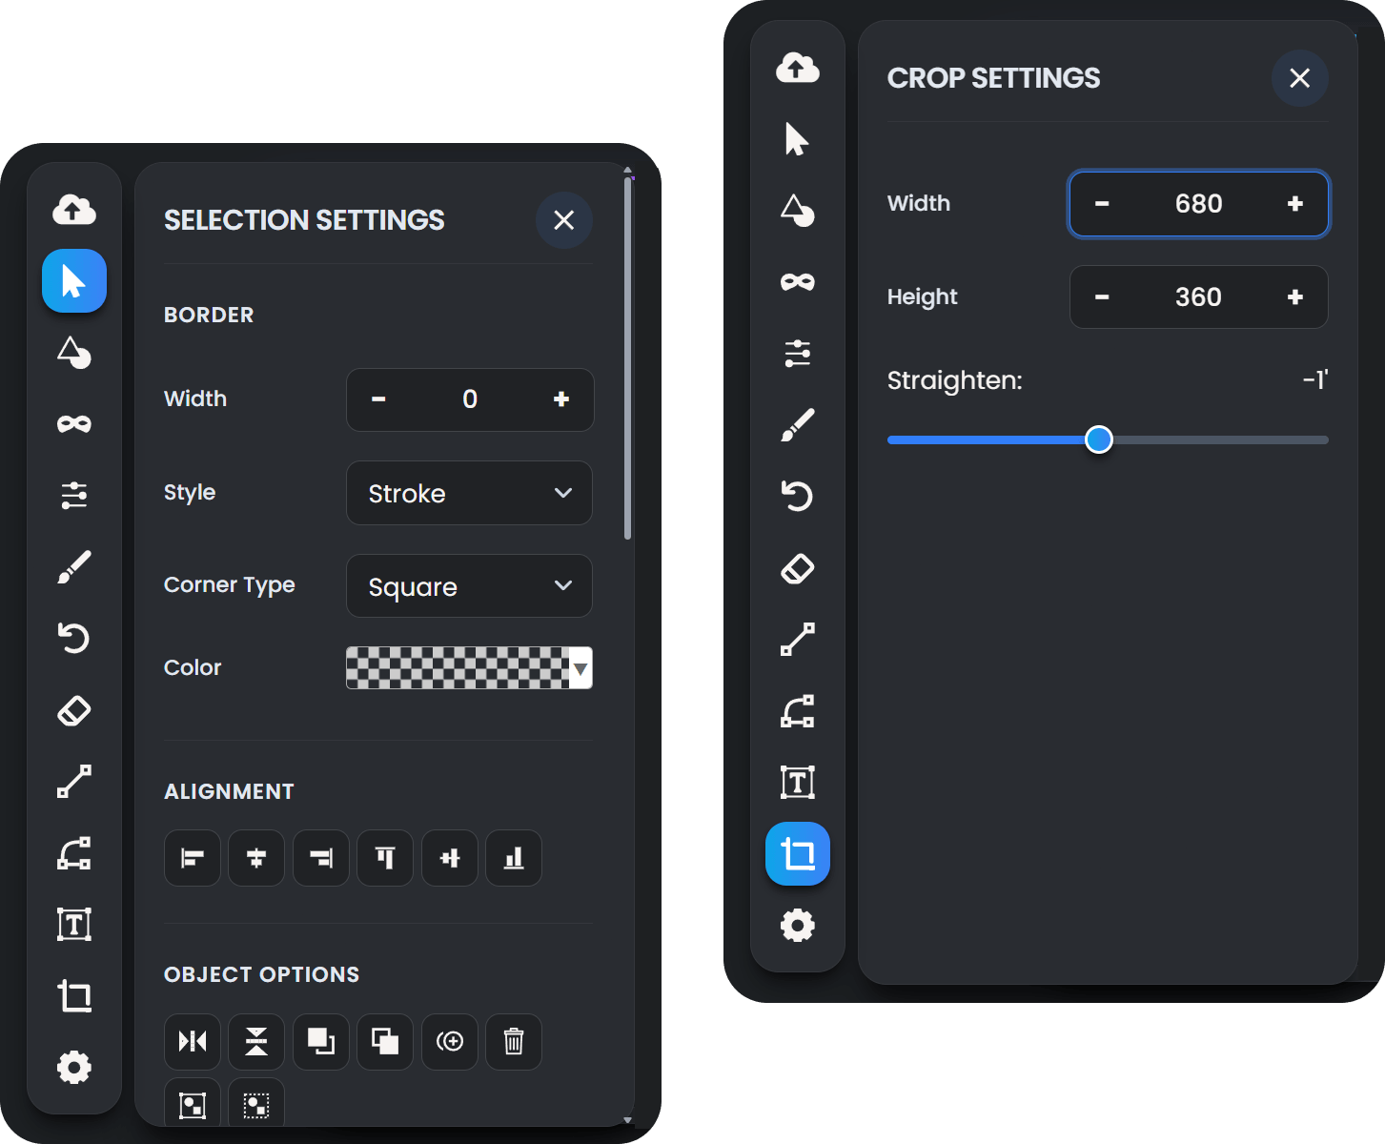Increase crop width with plus button
1385x1144 pixels.
point(1294,203)
